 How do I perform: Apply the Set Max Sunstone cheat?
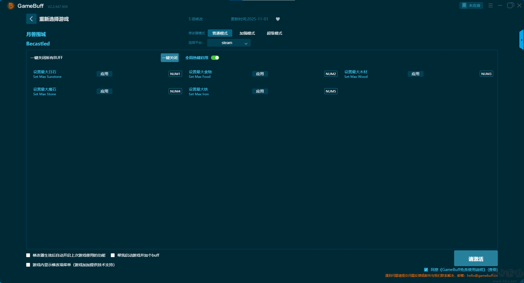(104, 74)
